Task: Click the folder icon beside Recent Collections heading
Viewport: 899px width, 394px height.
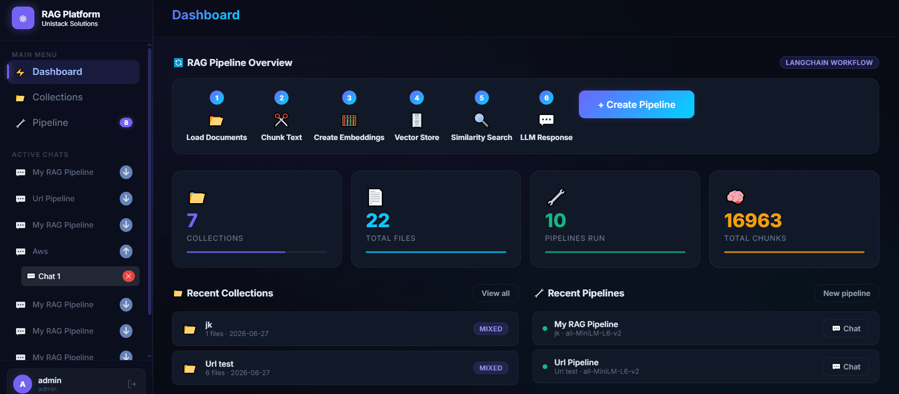Action: tap(178, 294)
